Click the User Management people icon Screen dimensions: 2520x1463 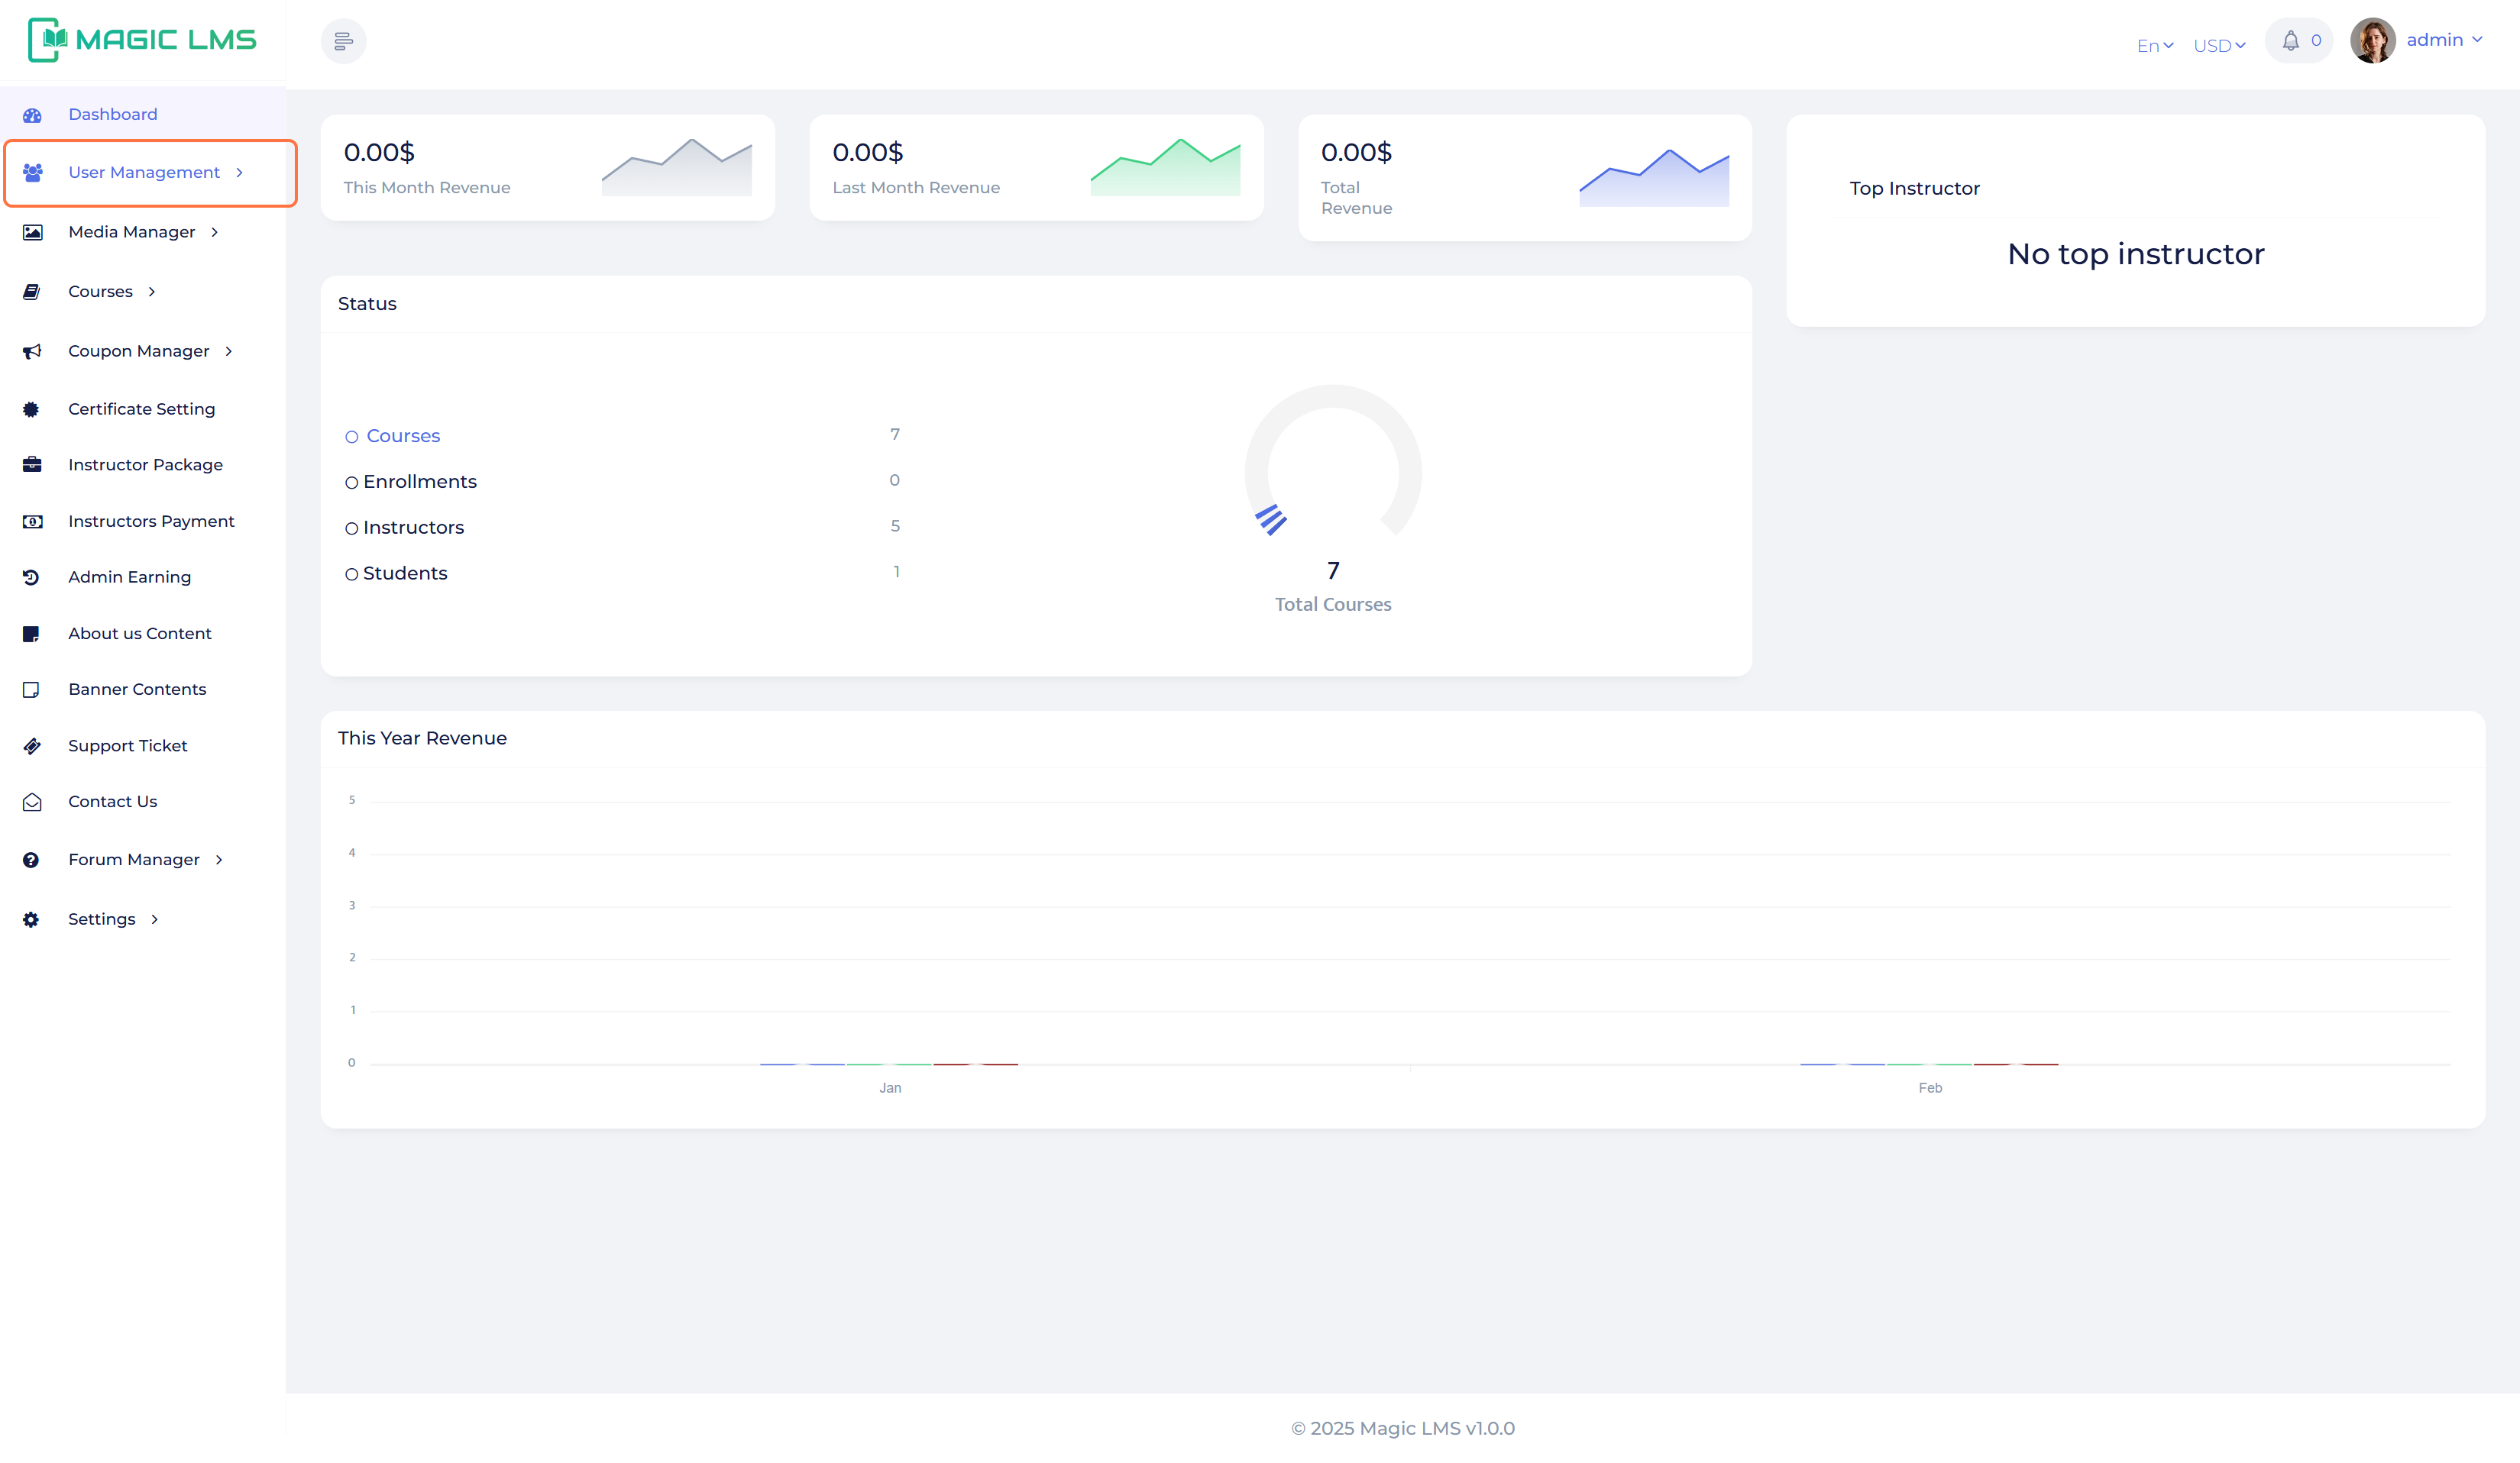32,172
